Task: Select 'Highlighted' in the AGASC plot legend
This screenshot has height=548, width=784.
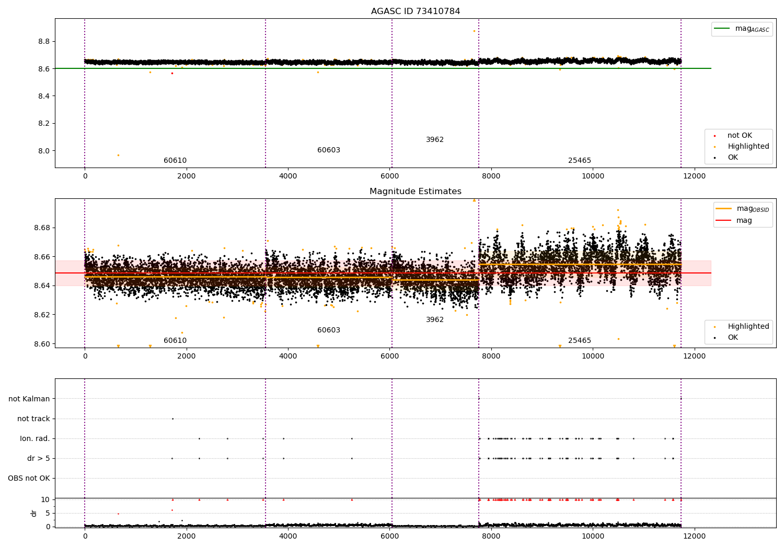Action: pyautogui.click(x=748, y=147)
